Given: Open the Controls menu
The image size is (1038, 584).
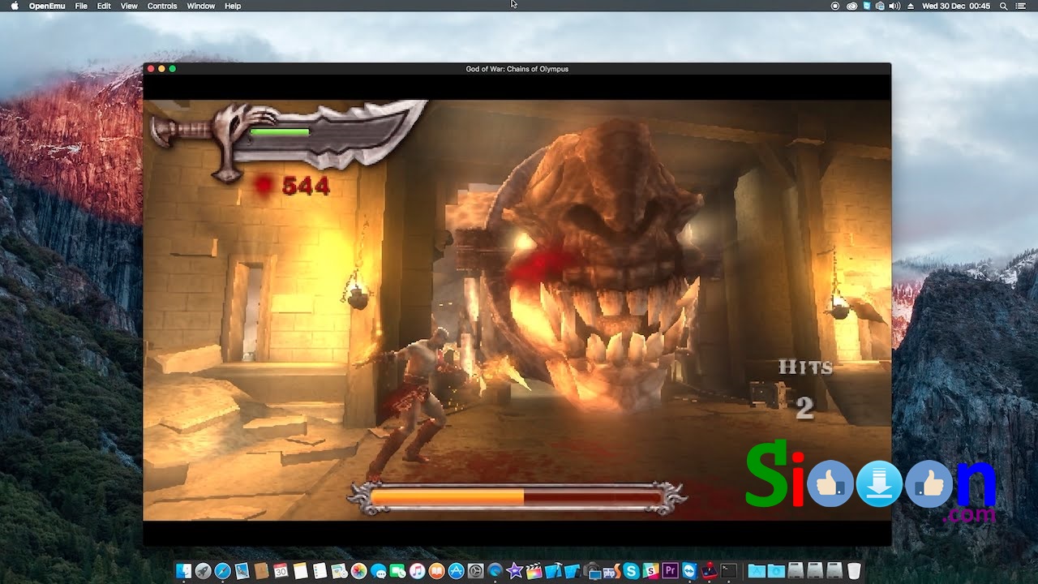Looking at the screenshot, I should point(162,6).
